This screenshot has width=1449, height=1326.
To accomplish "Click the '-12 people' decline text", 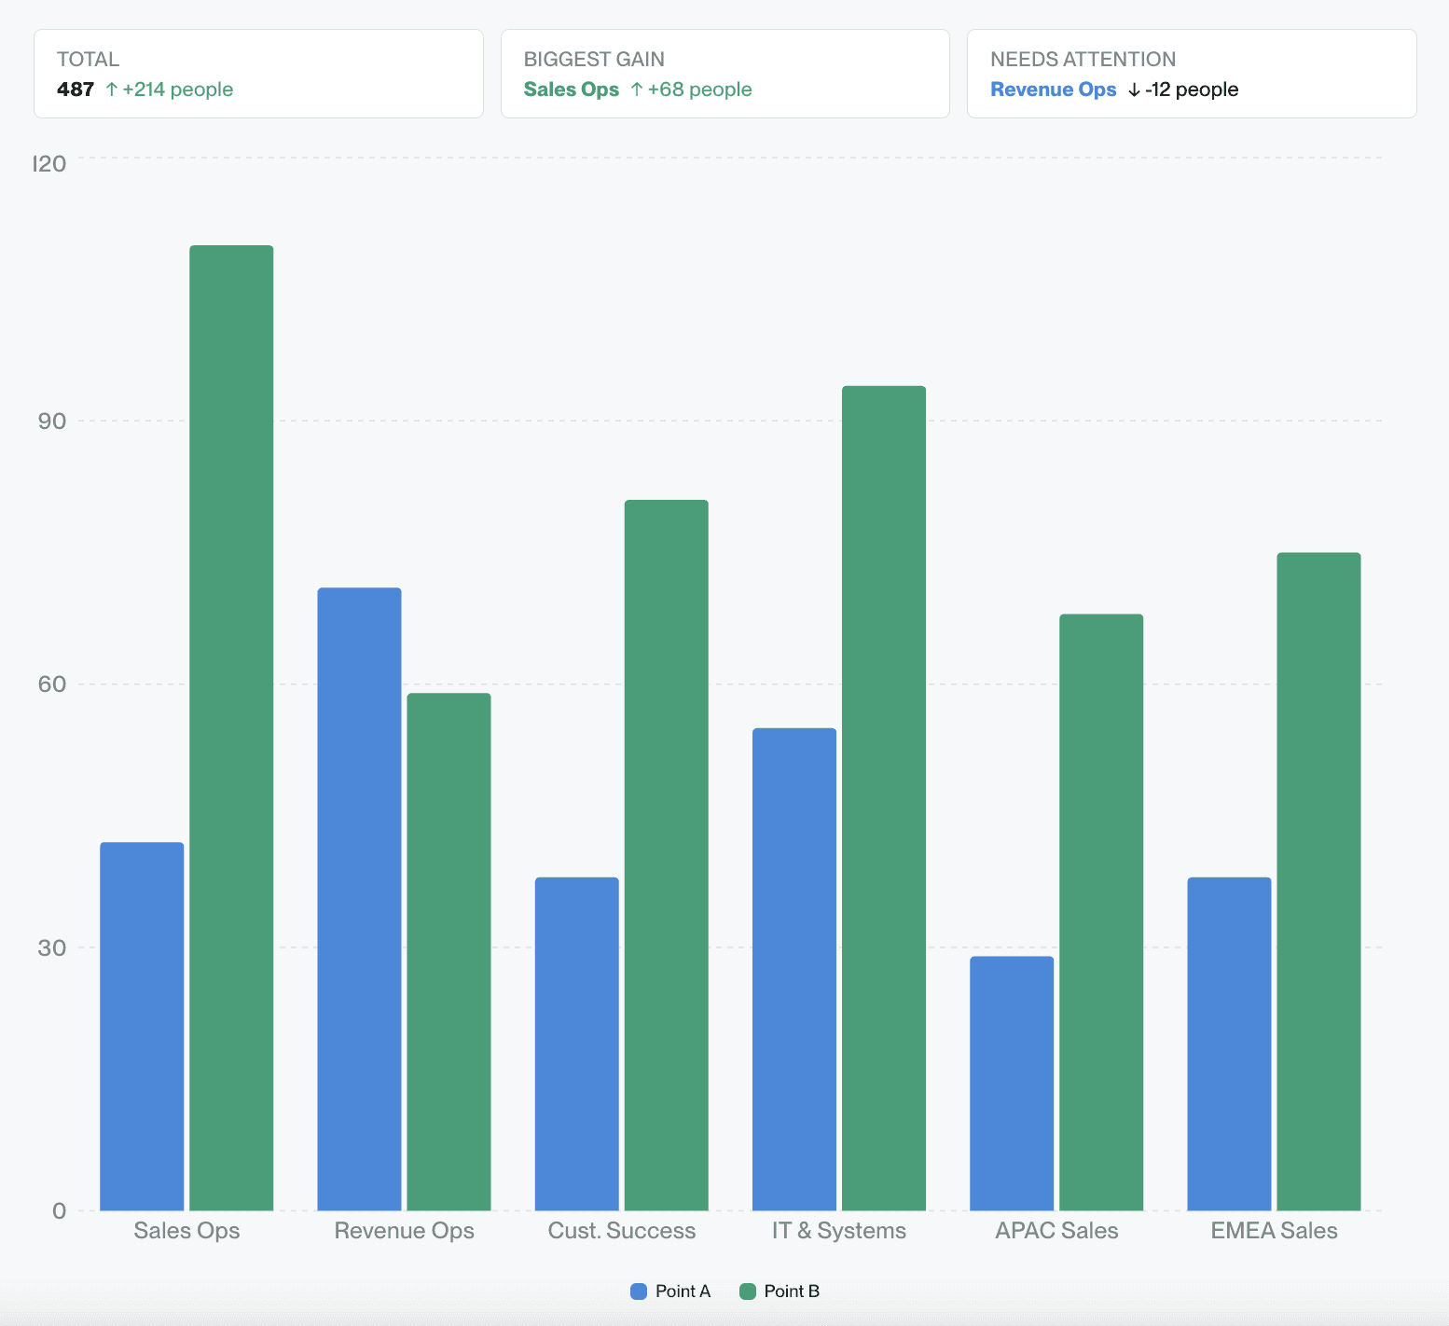I will (x=1192, y=90).
